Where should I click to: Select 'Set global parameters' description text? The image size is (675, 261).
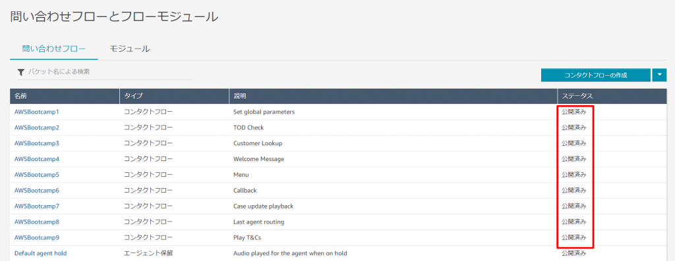264,112
